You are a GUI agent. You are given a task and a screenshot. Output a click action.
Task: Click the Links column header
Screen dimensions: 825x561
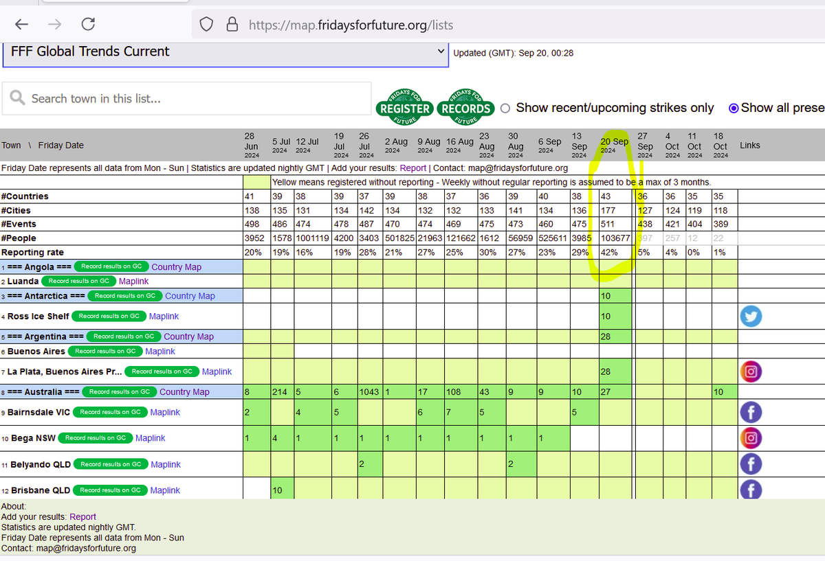tap(750, 146)
